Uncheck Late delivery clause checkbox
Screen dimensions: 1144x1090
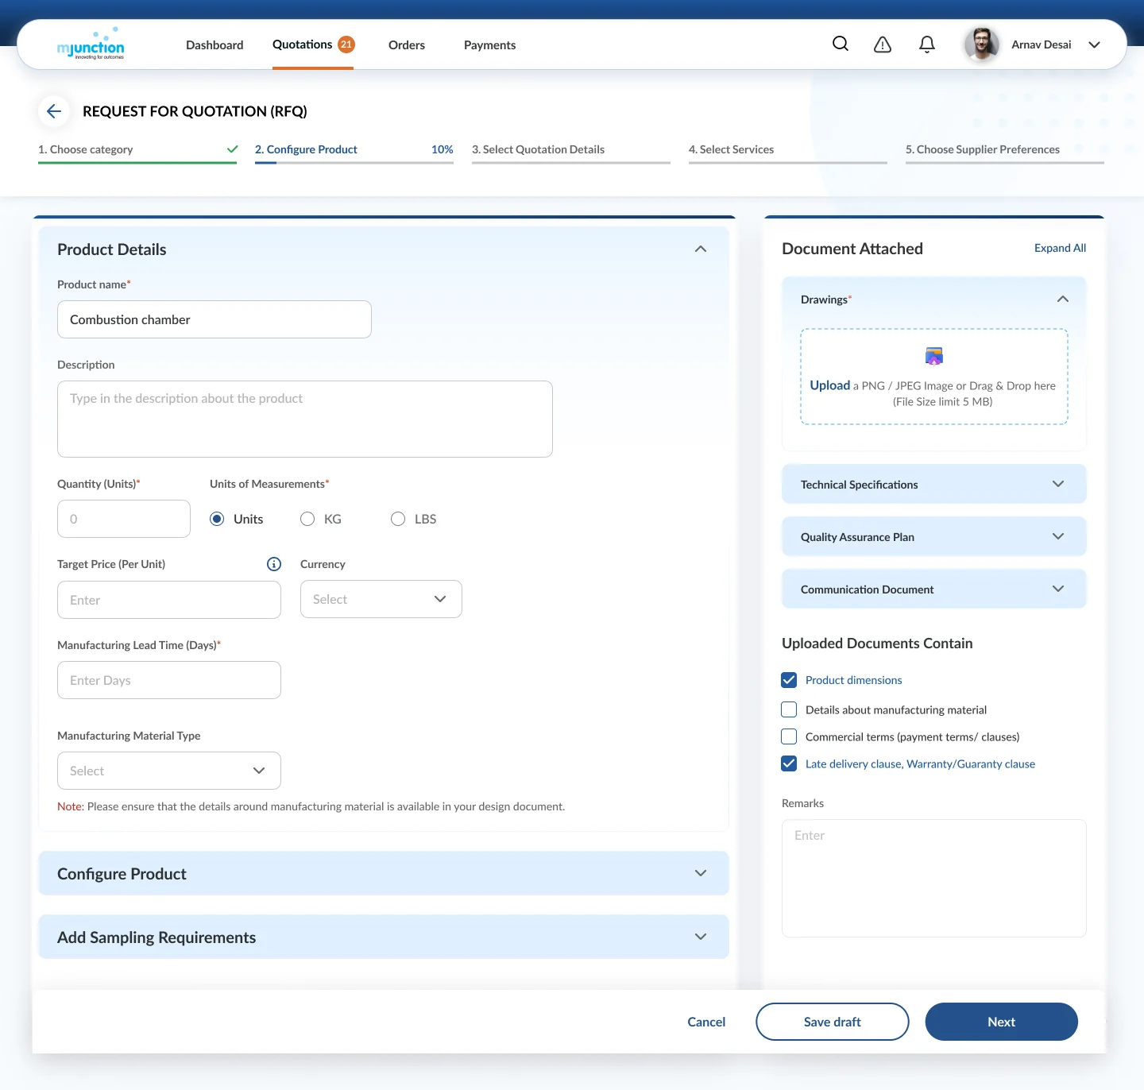pos(789,763)
